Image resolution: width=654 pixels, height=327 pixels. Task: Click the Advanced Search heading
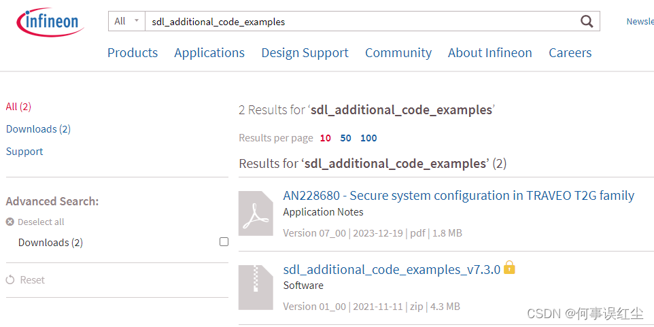click(52, 201)
